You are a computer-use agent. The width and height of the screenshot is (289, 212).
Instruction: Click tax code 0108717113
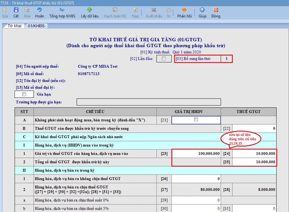coord(89,74)
